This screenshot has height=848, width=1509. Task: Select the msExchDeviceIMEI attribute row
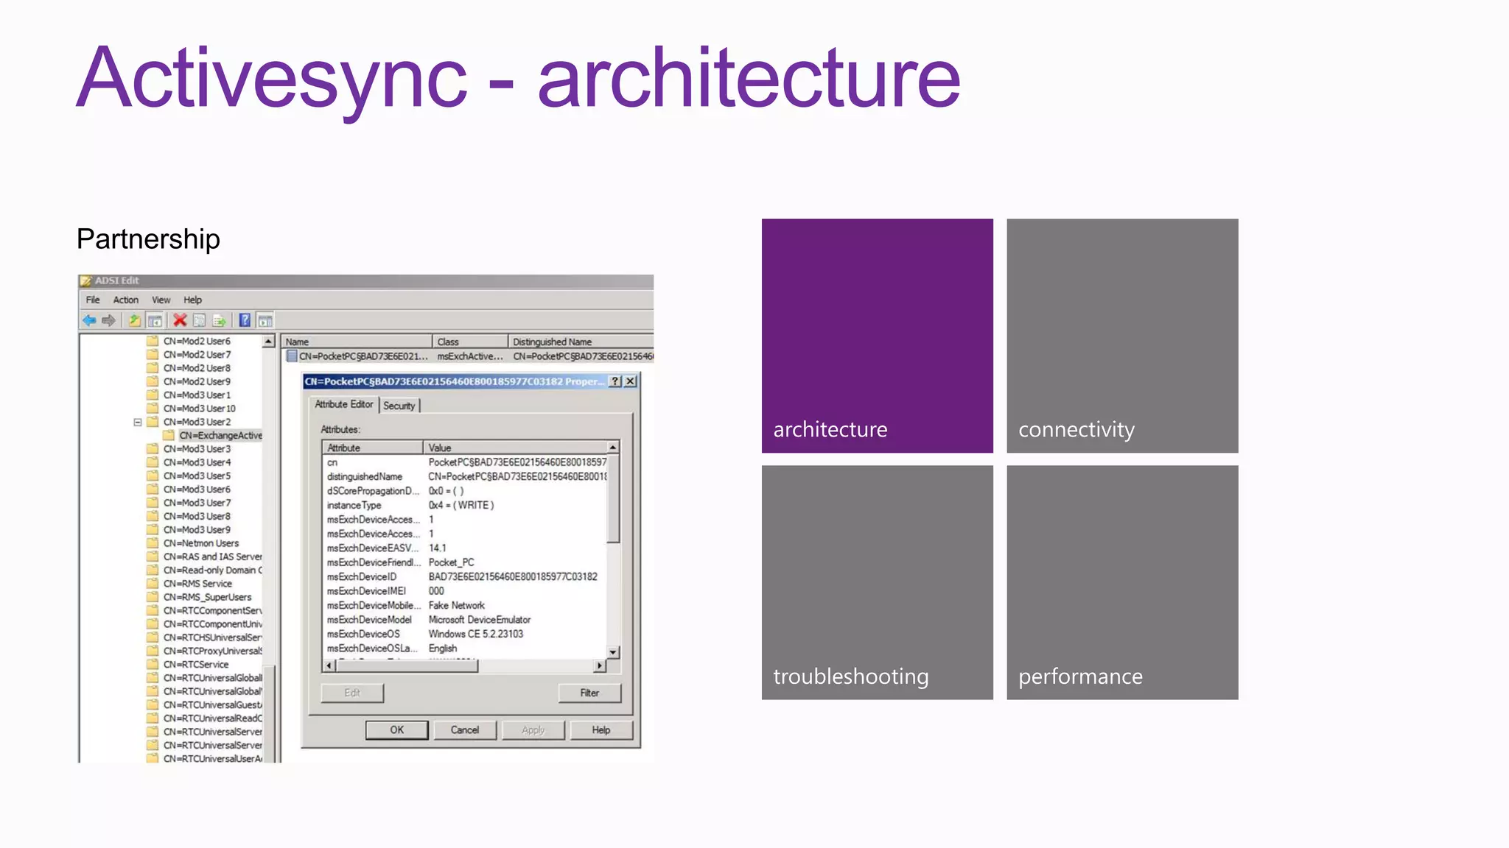(465, 591)
